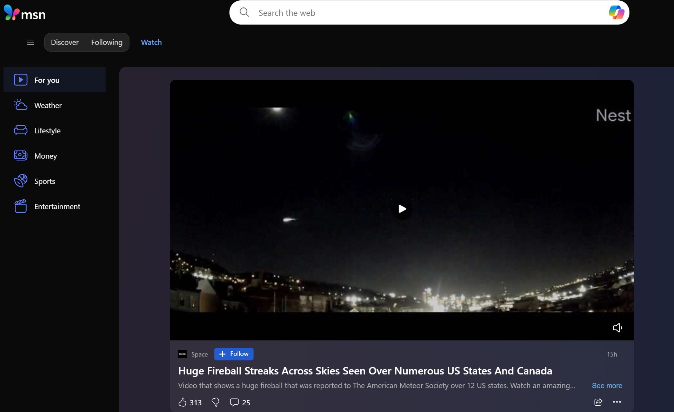This screenshot has height=412, width=674.
Task: Open the Lifestyle video category
Action: click(x=47, y=131)
